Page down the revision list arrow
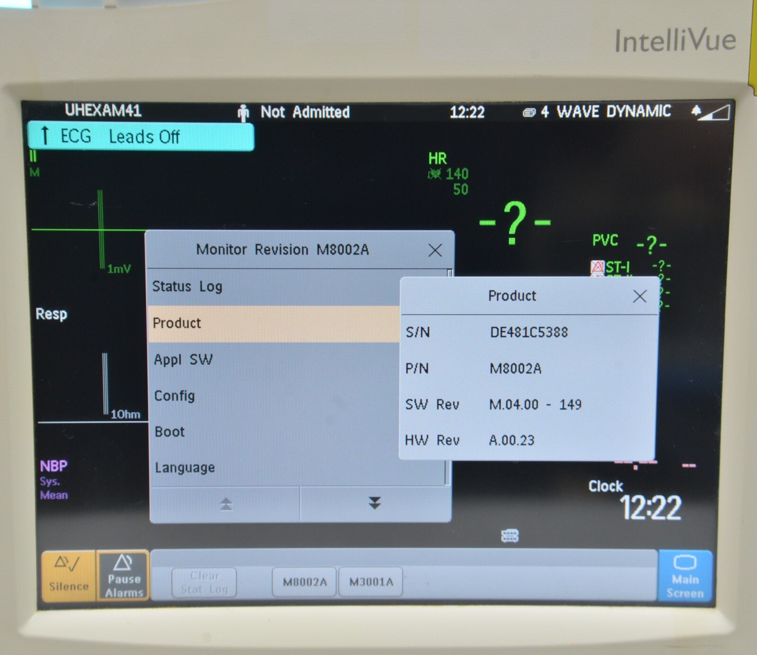The image size is (757, 655). pyautogui.click(x=375, y=504)
